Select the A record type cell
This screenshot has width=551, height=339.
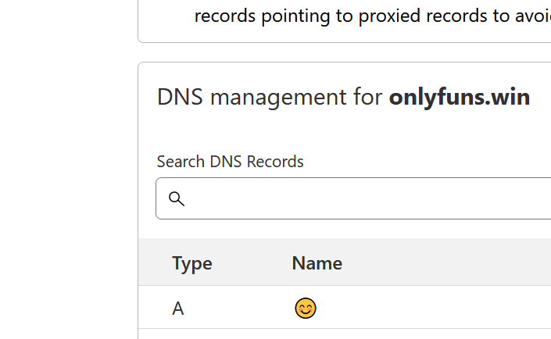coord(178,309)
